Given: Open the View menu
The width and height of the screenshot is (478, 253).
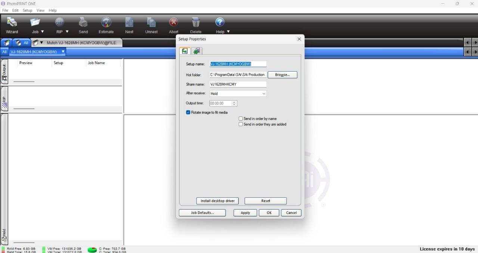Looking at the screenshot, I should (x=40, y=10).
